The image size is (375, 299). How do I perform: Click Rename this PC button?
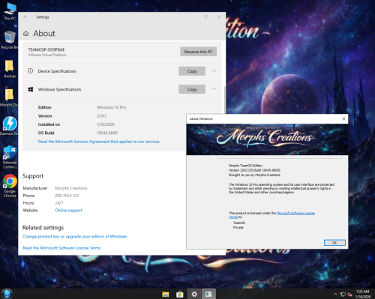coord(198,52)
